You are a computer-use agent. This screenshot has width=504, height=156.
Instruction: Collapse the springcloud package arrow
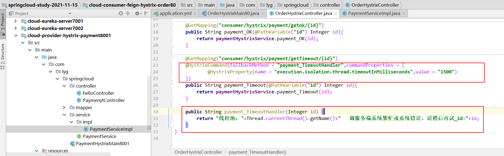click(x=57, y=79)
